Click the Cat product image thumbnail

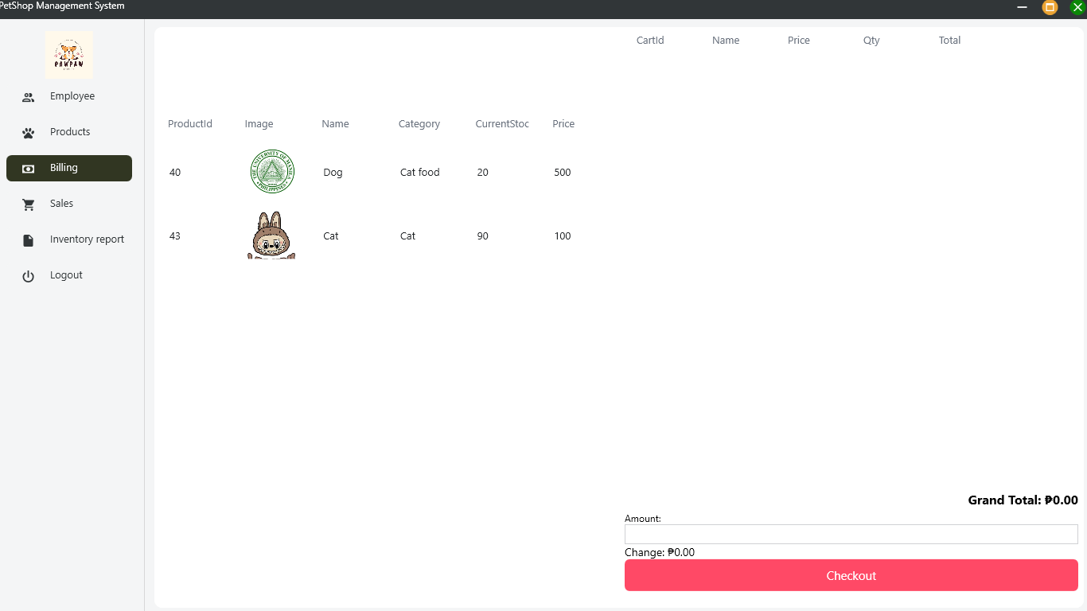[271, 235]
